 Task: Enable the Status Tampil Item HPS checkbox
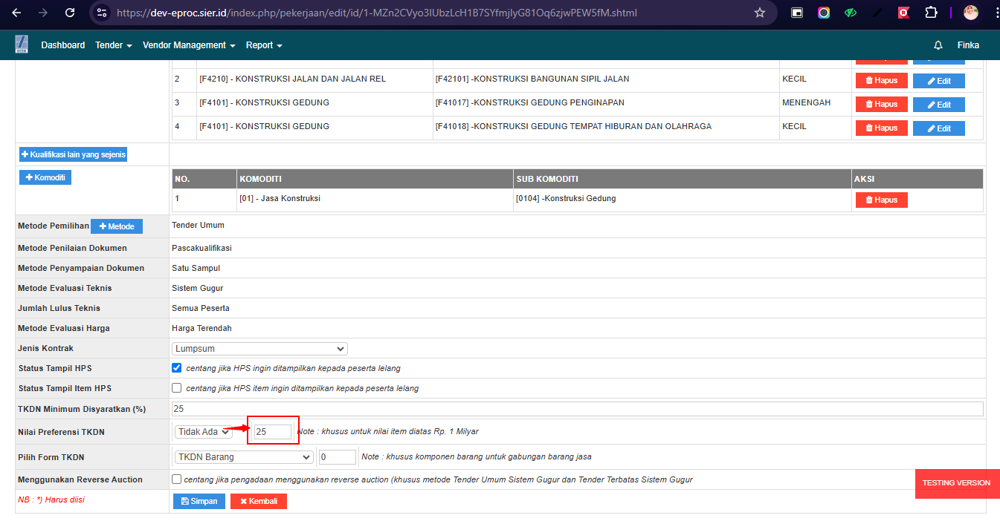click(176, 388)
